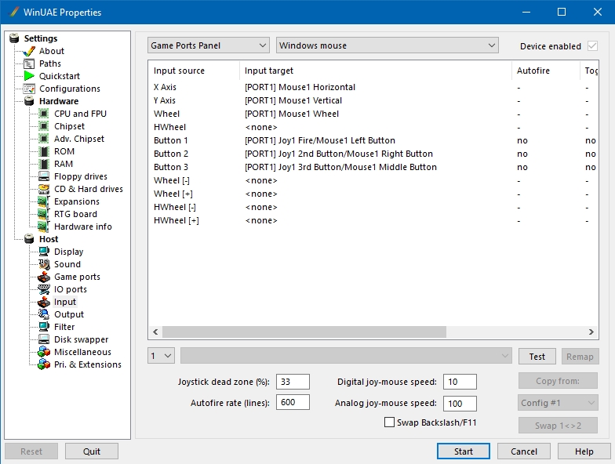615x464 pixels.
Task: Open the Config #1 dropdown
Action: point(558,403)
